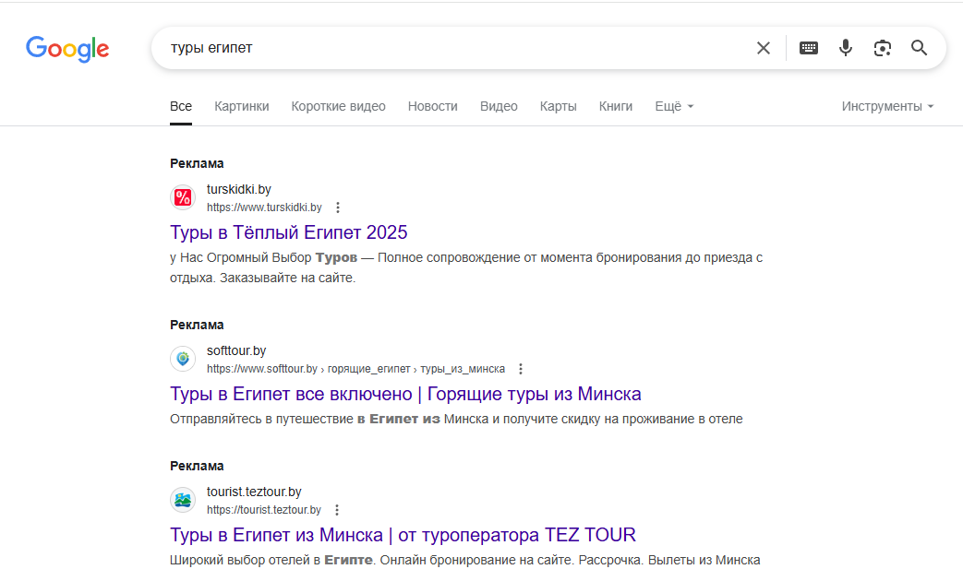This screenshot has height=581, width=963.
Task: Click the turskidki.by favicon
Action: point(183,197)
